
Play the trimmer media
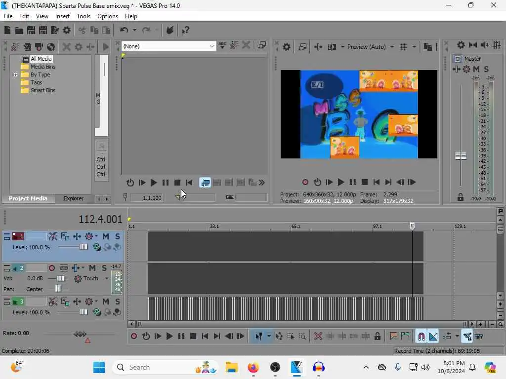coord(154,183)
